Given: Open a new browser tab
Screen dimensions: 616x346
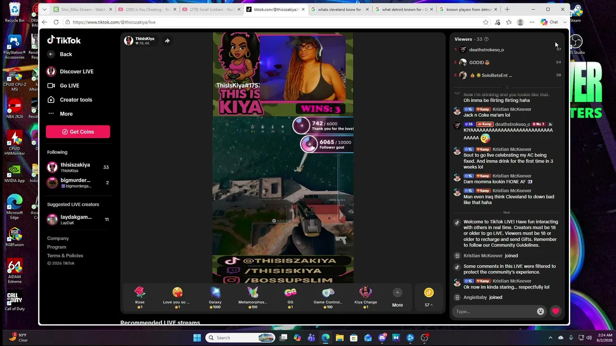Looking at the screenshot, I should pyautogui.click(x=507, y=9).
